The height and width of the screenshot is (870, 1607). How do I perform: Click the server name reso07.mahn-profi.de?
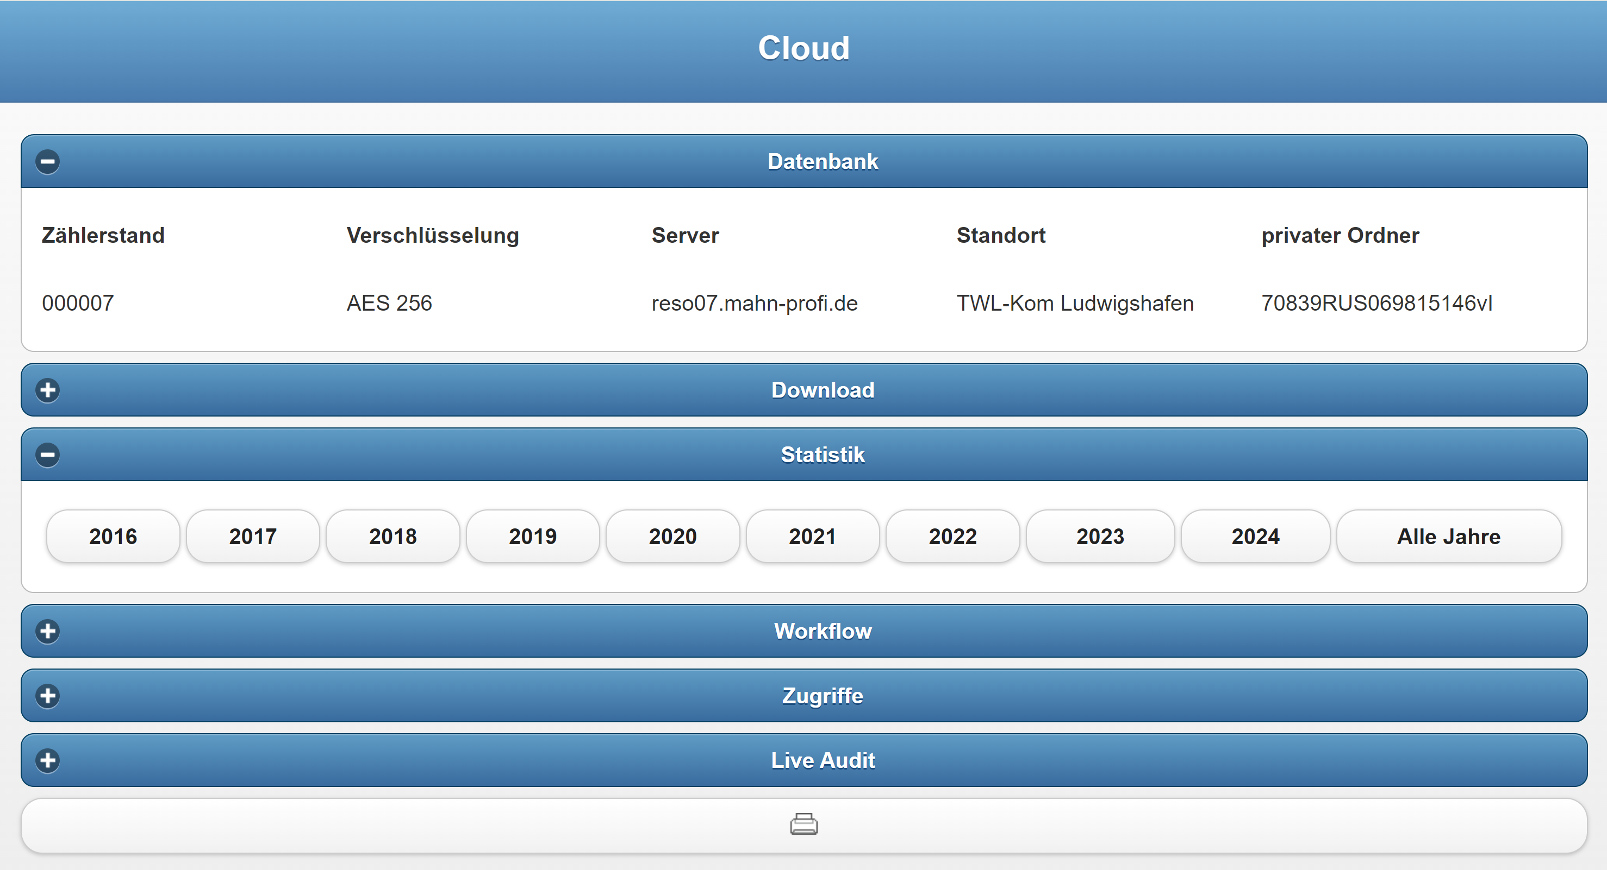coord(754,303)
